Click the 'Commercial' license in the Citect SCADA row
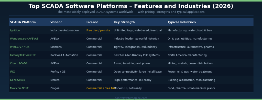The image size is (262, 100). coord(94,63)
